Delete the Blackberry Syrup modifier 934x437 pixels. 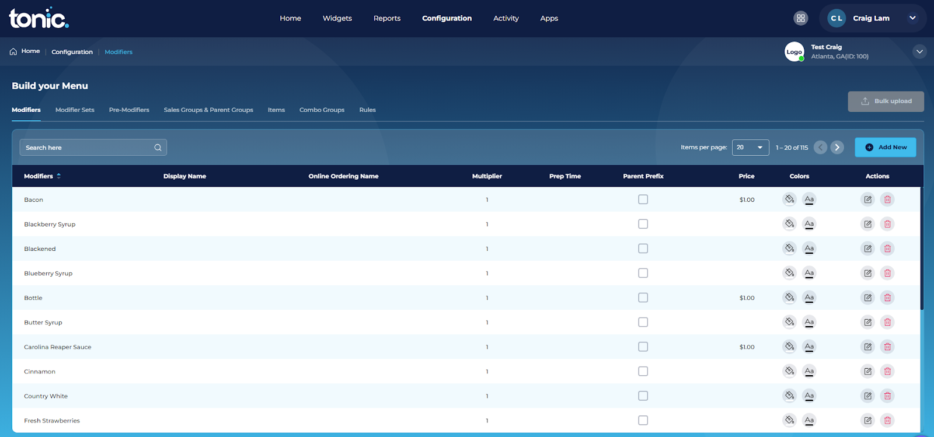(x=887, y=224)
